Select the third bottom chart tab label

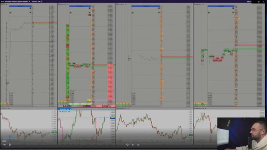tap(122, 108)
